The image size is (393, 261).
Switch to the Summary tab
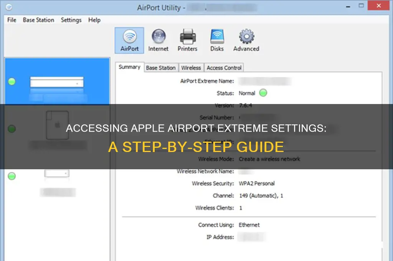(130, 67)
